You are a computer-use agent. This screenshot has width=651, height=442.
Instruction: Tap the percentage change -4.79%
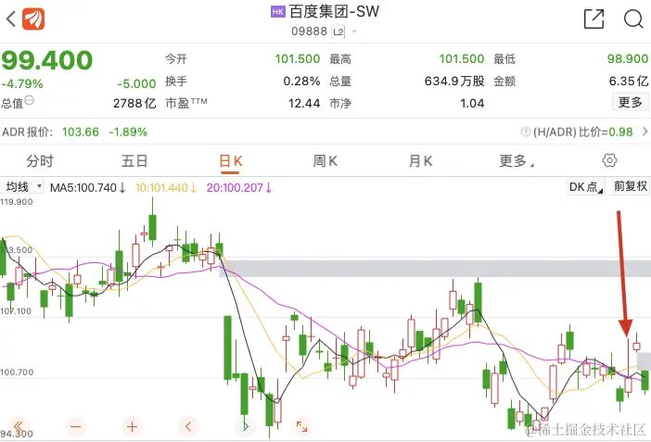coord(22,83)
